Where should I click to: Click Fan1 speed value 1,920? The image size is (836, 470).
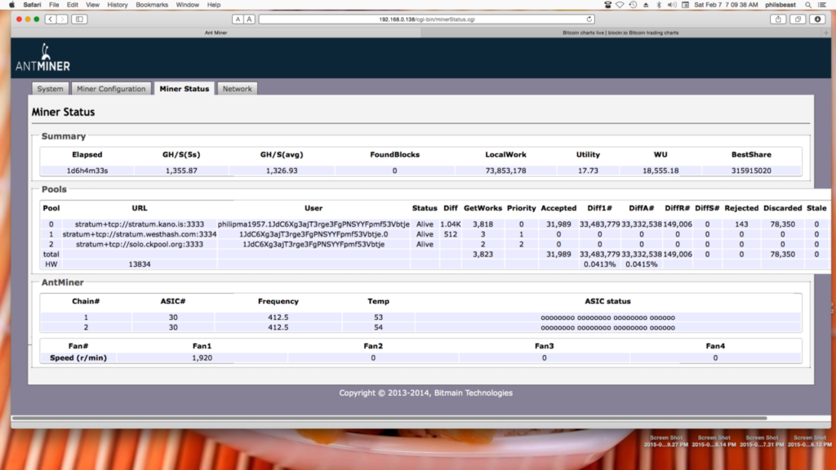(202, 358)
